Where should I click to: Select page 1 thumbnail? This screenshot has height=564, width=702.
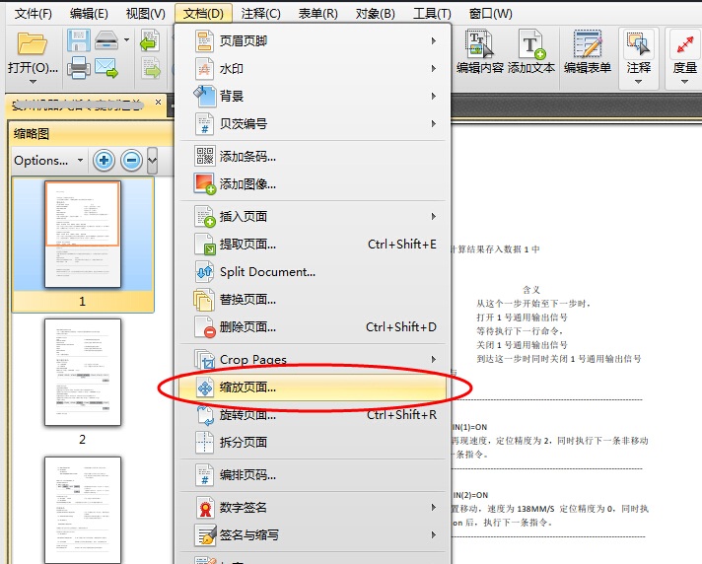click(x=83, y=234)
